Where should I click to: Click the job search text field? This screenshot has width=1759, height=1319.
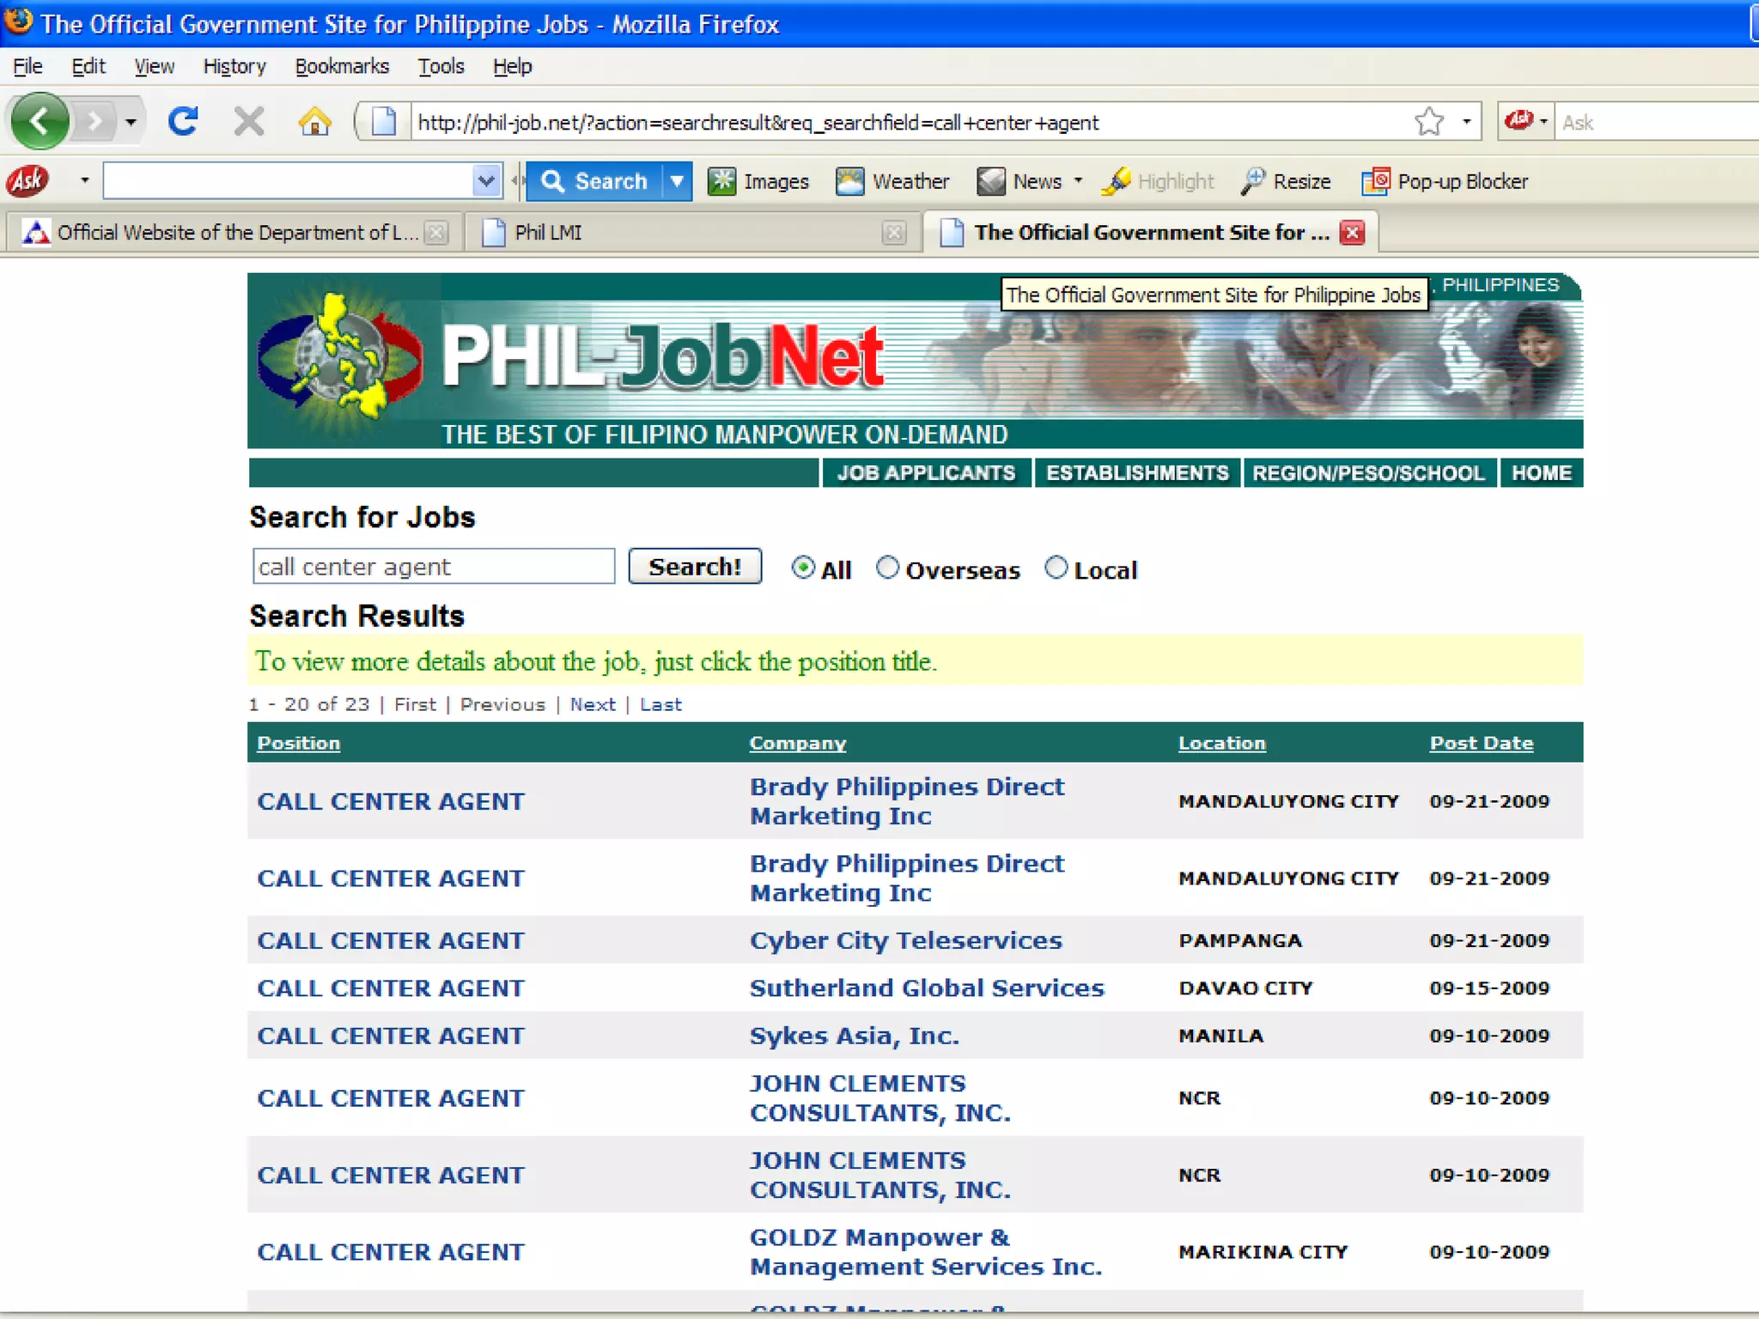433,567
